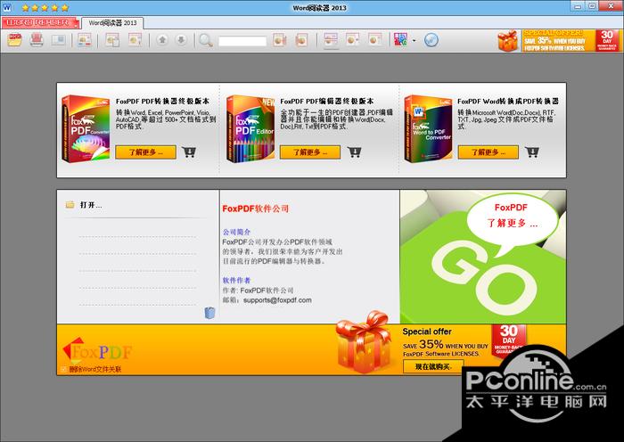Image resolution: width=624 pixels, height=442 pixels.
Task: Click the cart icon for Word转换成PDF转换器
Action: (x=531, y=152)
